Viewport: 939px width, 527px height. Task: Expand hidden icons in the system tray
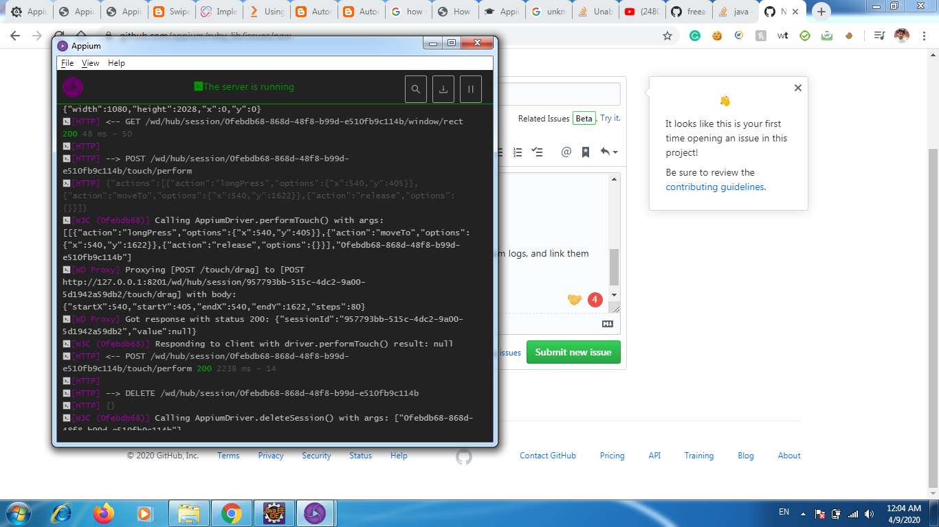[x=803, y=513]
